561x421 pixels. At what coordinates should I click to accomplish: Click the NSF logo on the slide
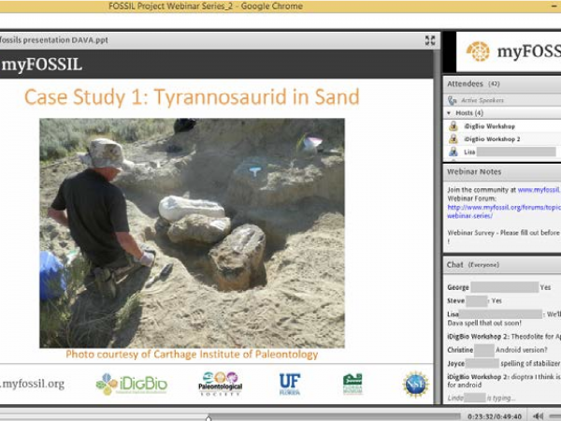click(x=415, y=383)
